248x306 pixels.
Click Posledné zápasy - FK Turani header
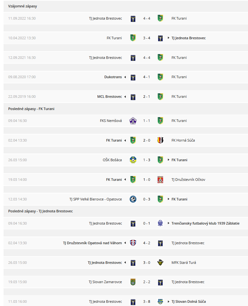pyautogui.click(x=31, y=109)
